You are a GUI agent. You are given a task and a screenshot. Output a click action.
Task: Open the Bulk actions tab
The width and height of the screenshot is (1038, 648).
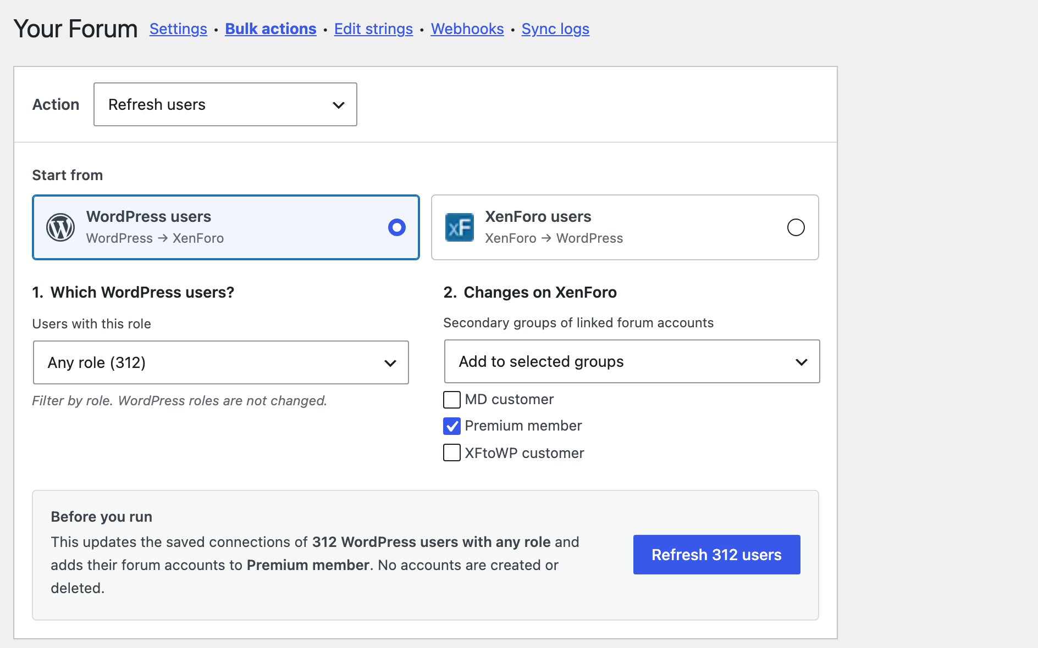click(x=270, y=29)
